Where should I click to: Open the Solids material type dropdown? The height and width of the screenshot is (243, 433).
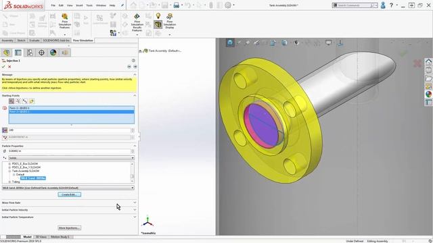[72, 158]
